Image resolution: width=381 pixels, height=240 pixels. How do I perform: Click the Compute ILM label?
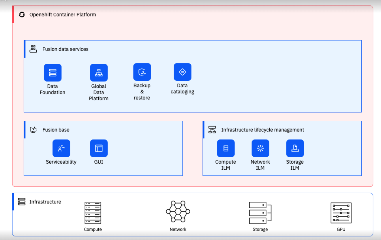point(226,165)
